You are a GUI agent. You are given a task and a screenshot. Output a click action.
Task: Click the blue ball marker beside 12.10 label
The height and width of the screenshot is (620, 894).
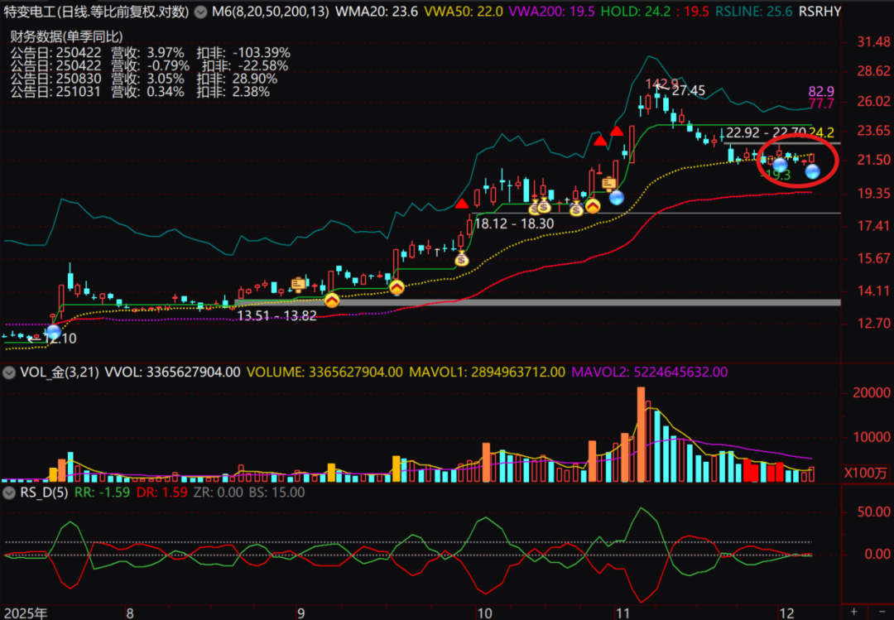54,331
